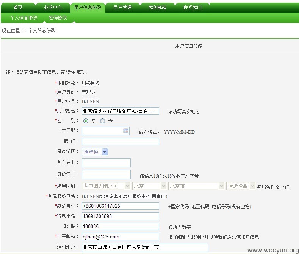Screen dimensions: 299x254
Task: Click the 请输入15位或18位数字或字母 hint
Action: (x=169, y=176)
